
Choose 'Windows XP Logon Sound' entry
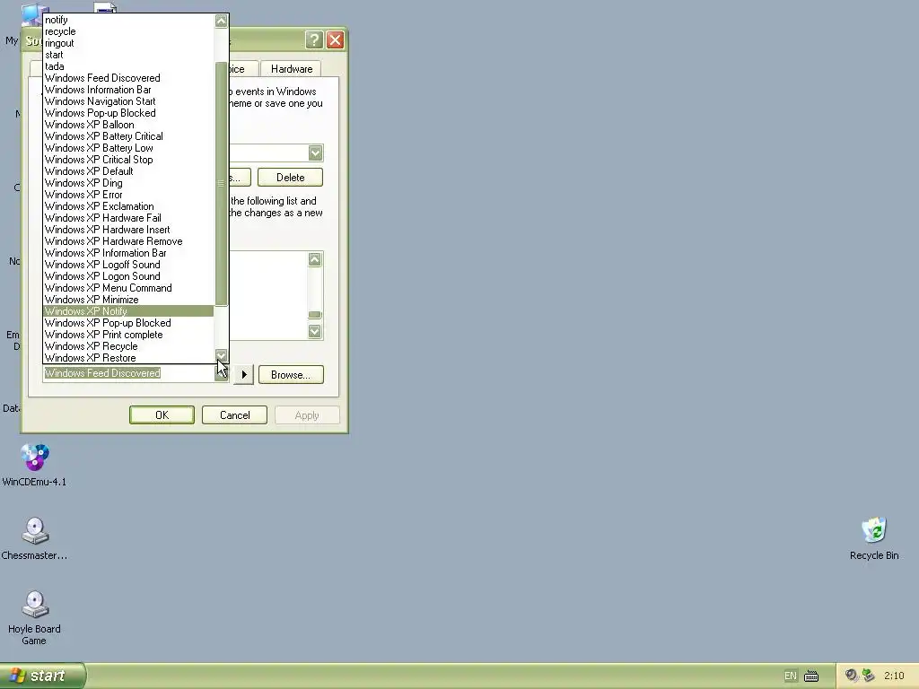coord(129,276)
